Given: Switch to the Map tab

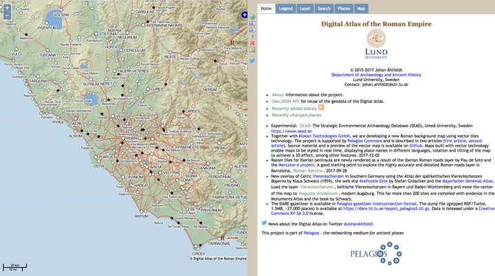Looking at the screenshot, I should (x=361, y=8).
